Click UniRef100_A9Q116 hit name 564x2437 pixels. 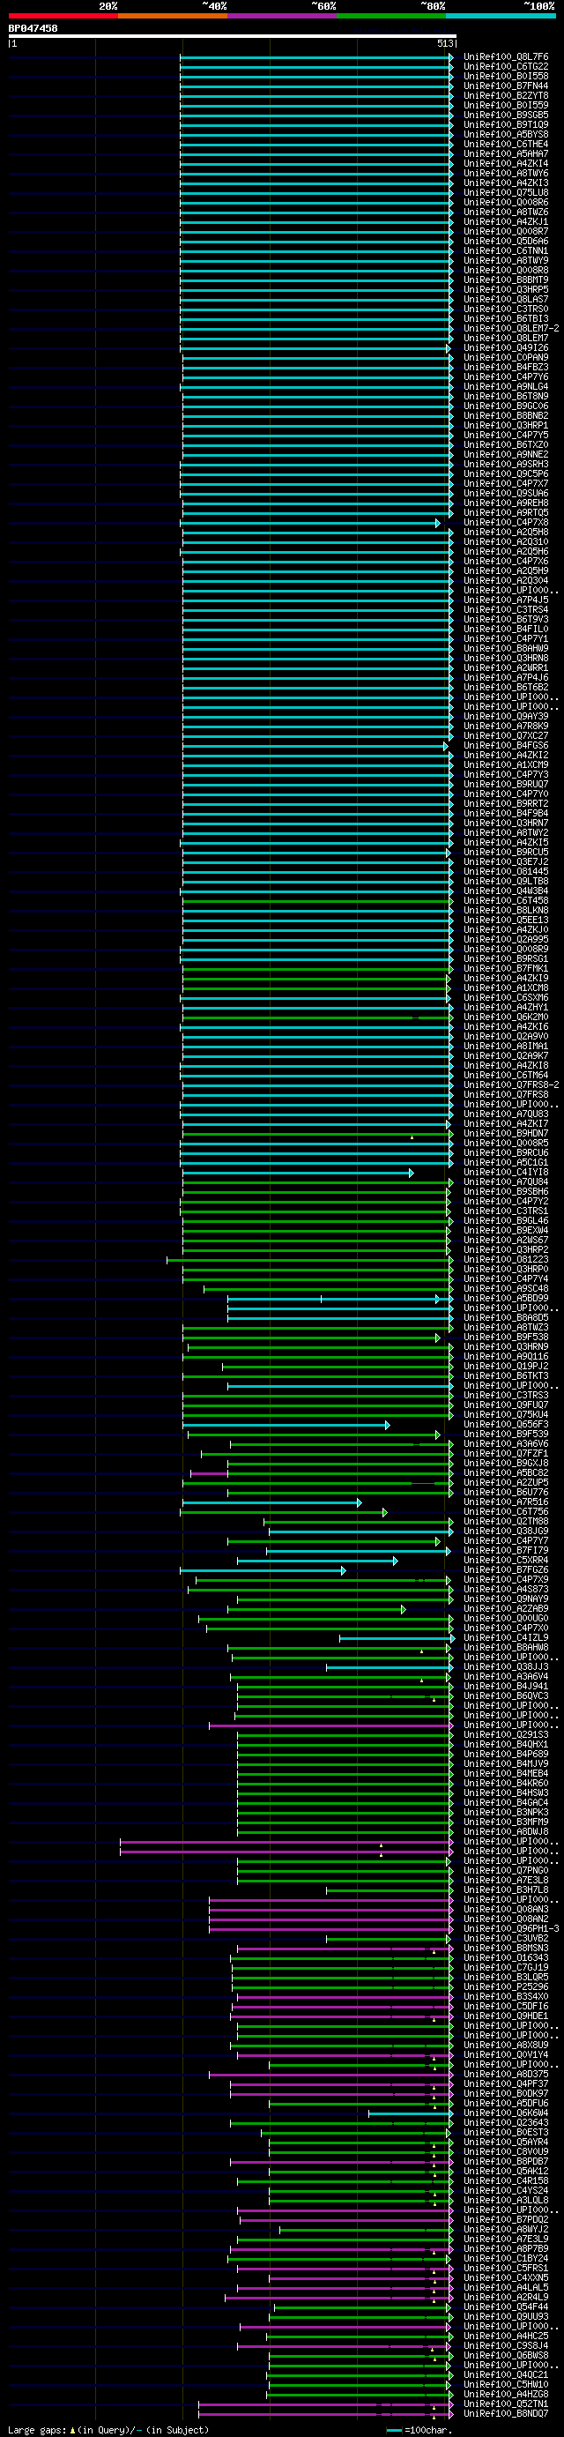click(x=505, y=1357)
